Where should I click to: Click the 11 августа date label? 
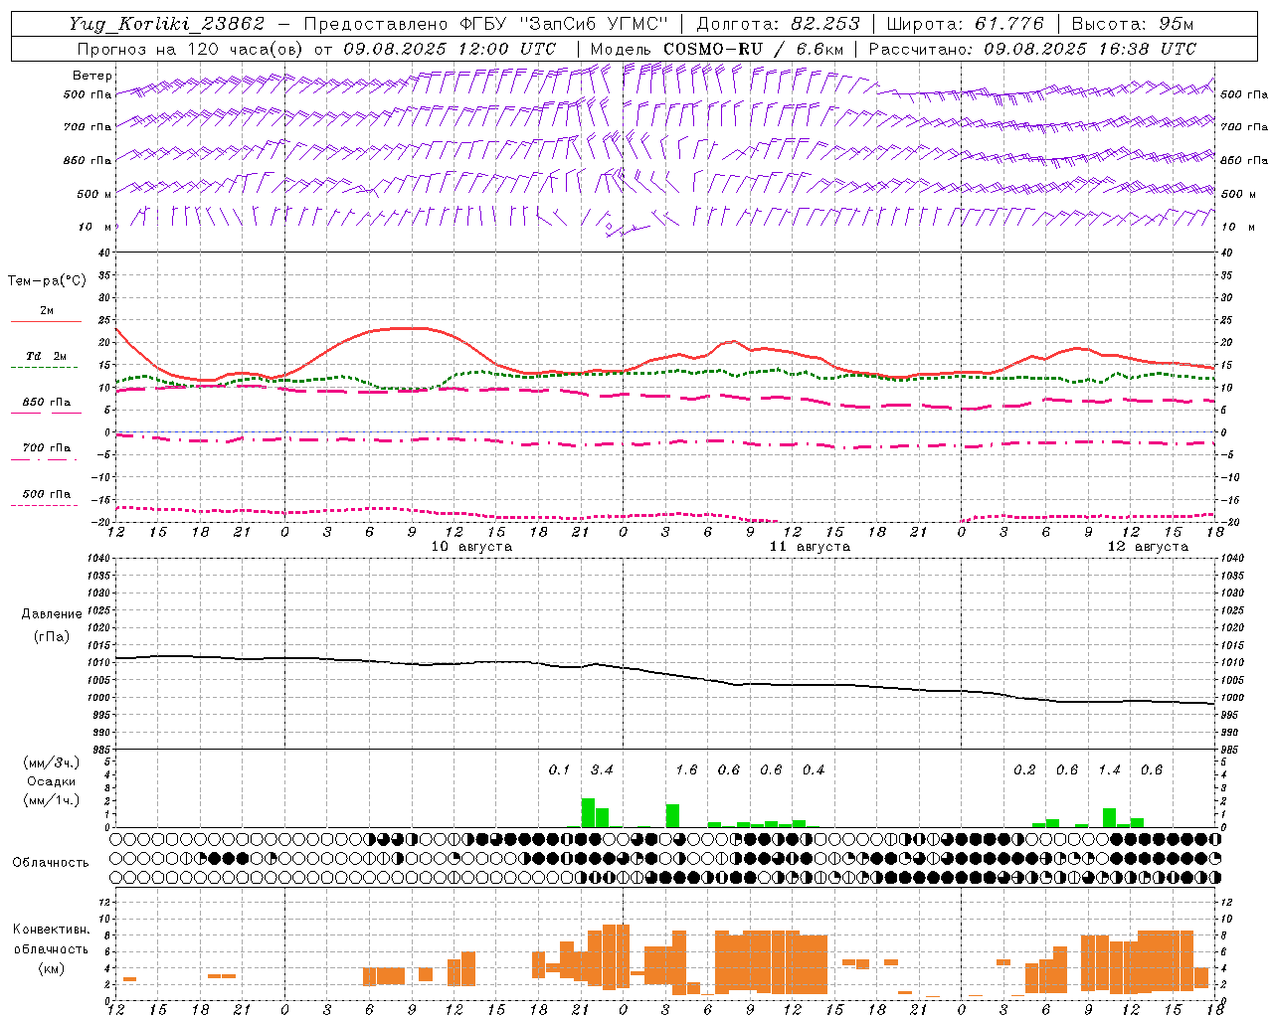click(810, 547)
